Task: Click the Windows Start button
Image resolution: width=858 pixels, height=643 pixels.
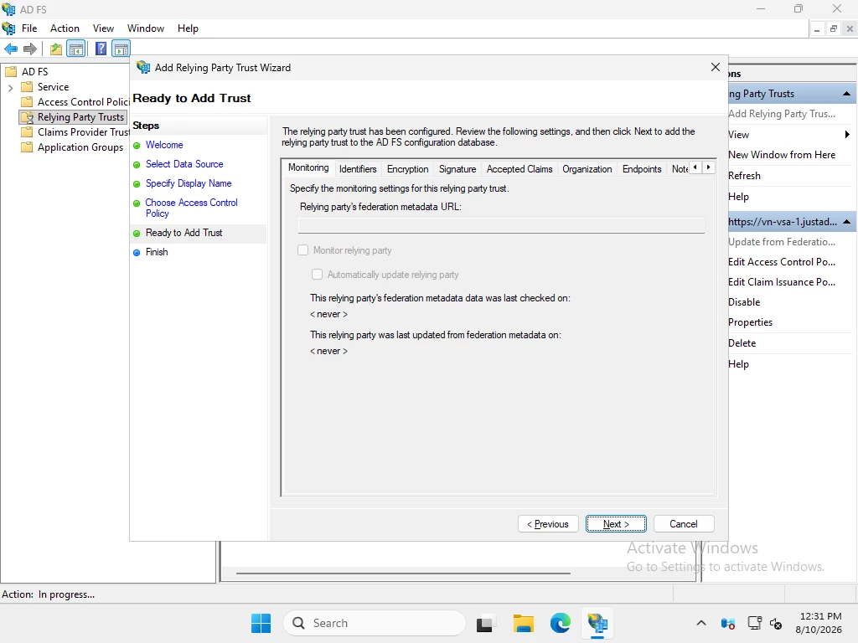Action: click(261, 623)
